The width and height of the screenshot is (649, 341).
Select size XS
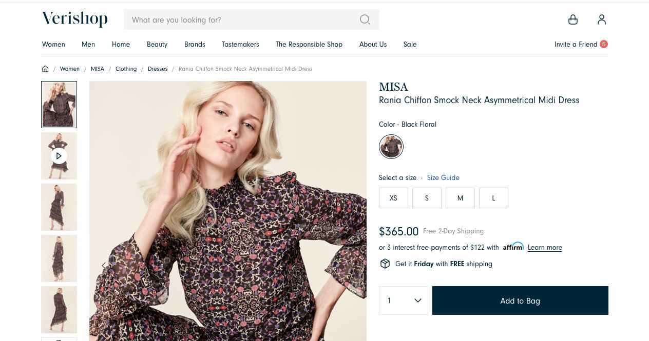(393, 198)
